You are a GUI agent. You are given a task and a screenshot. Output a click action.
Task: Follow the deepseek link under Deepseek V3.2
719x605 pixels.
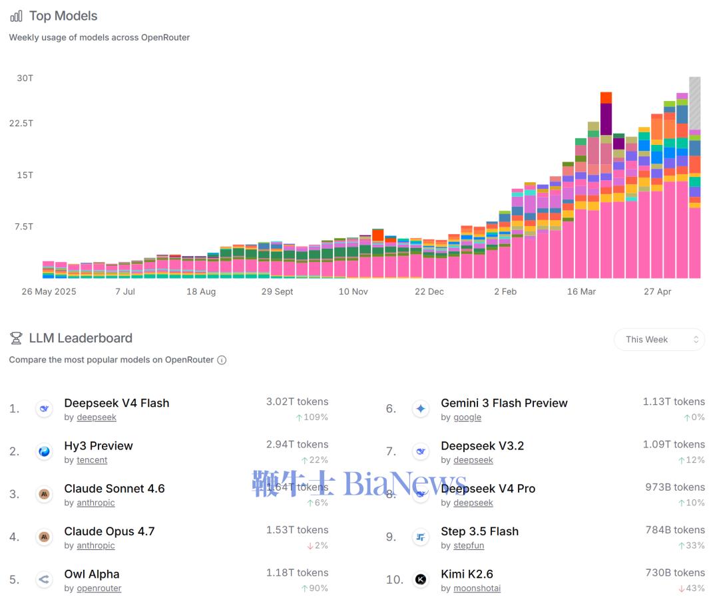tap(473, 460)
